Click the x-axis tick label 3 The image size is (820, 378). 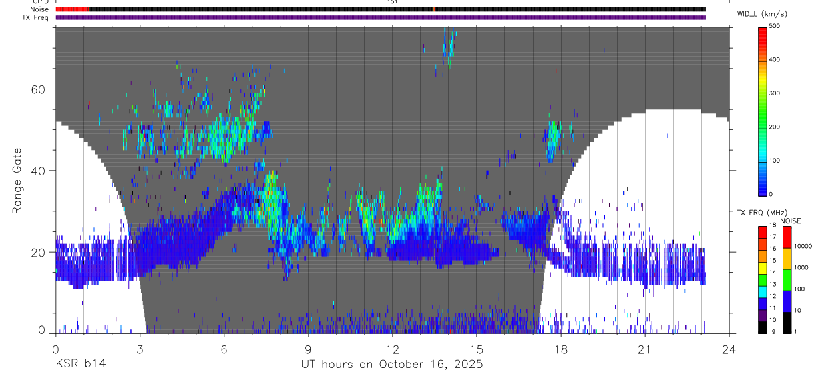coord(140,349)
